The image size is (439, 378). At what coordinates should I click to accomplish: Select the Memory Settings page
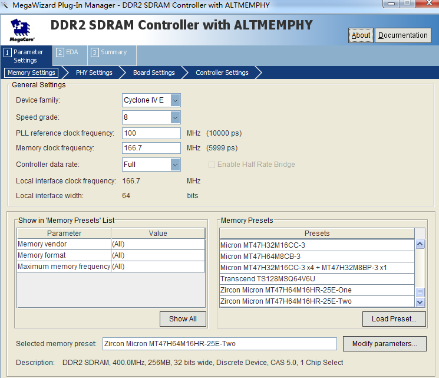pos(31,73)
